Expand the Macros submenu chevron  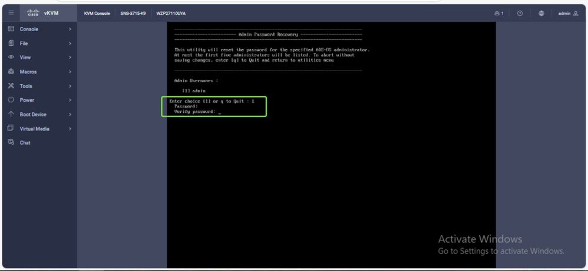click(70, 72)
